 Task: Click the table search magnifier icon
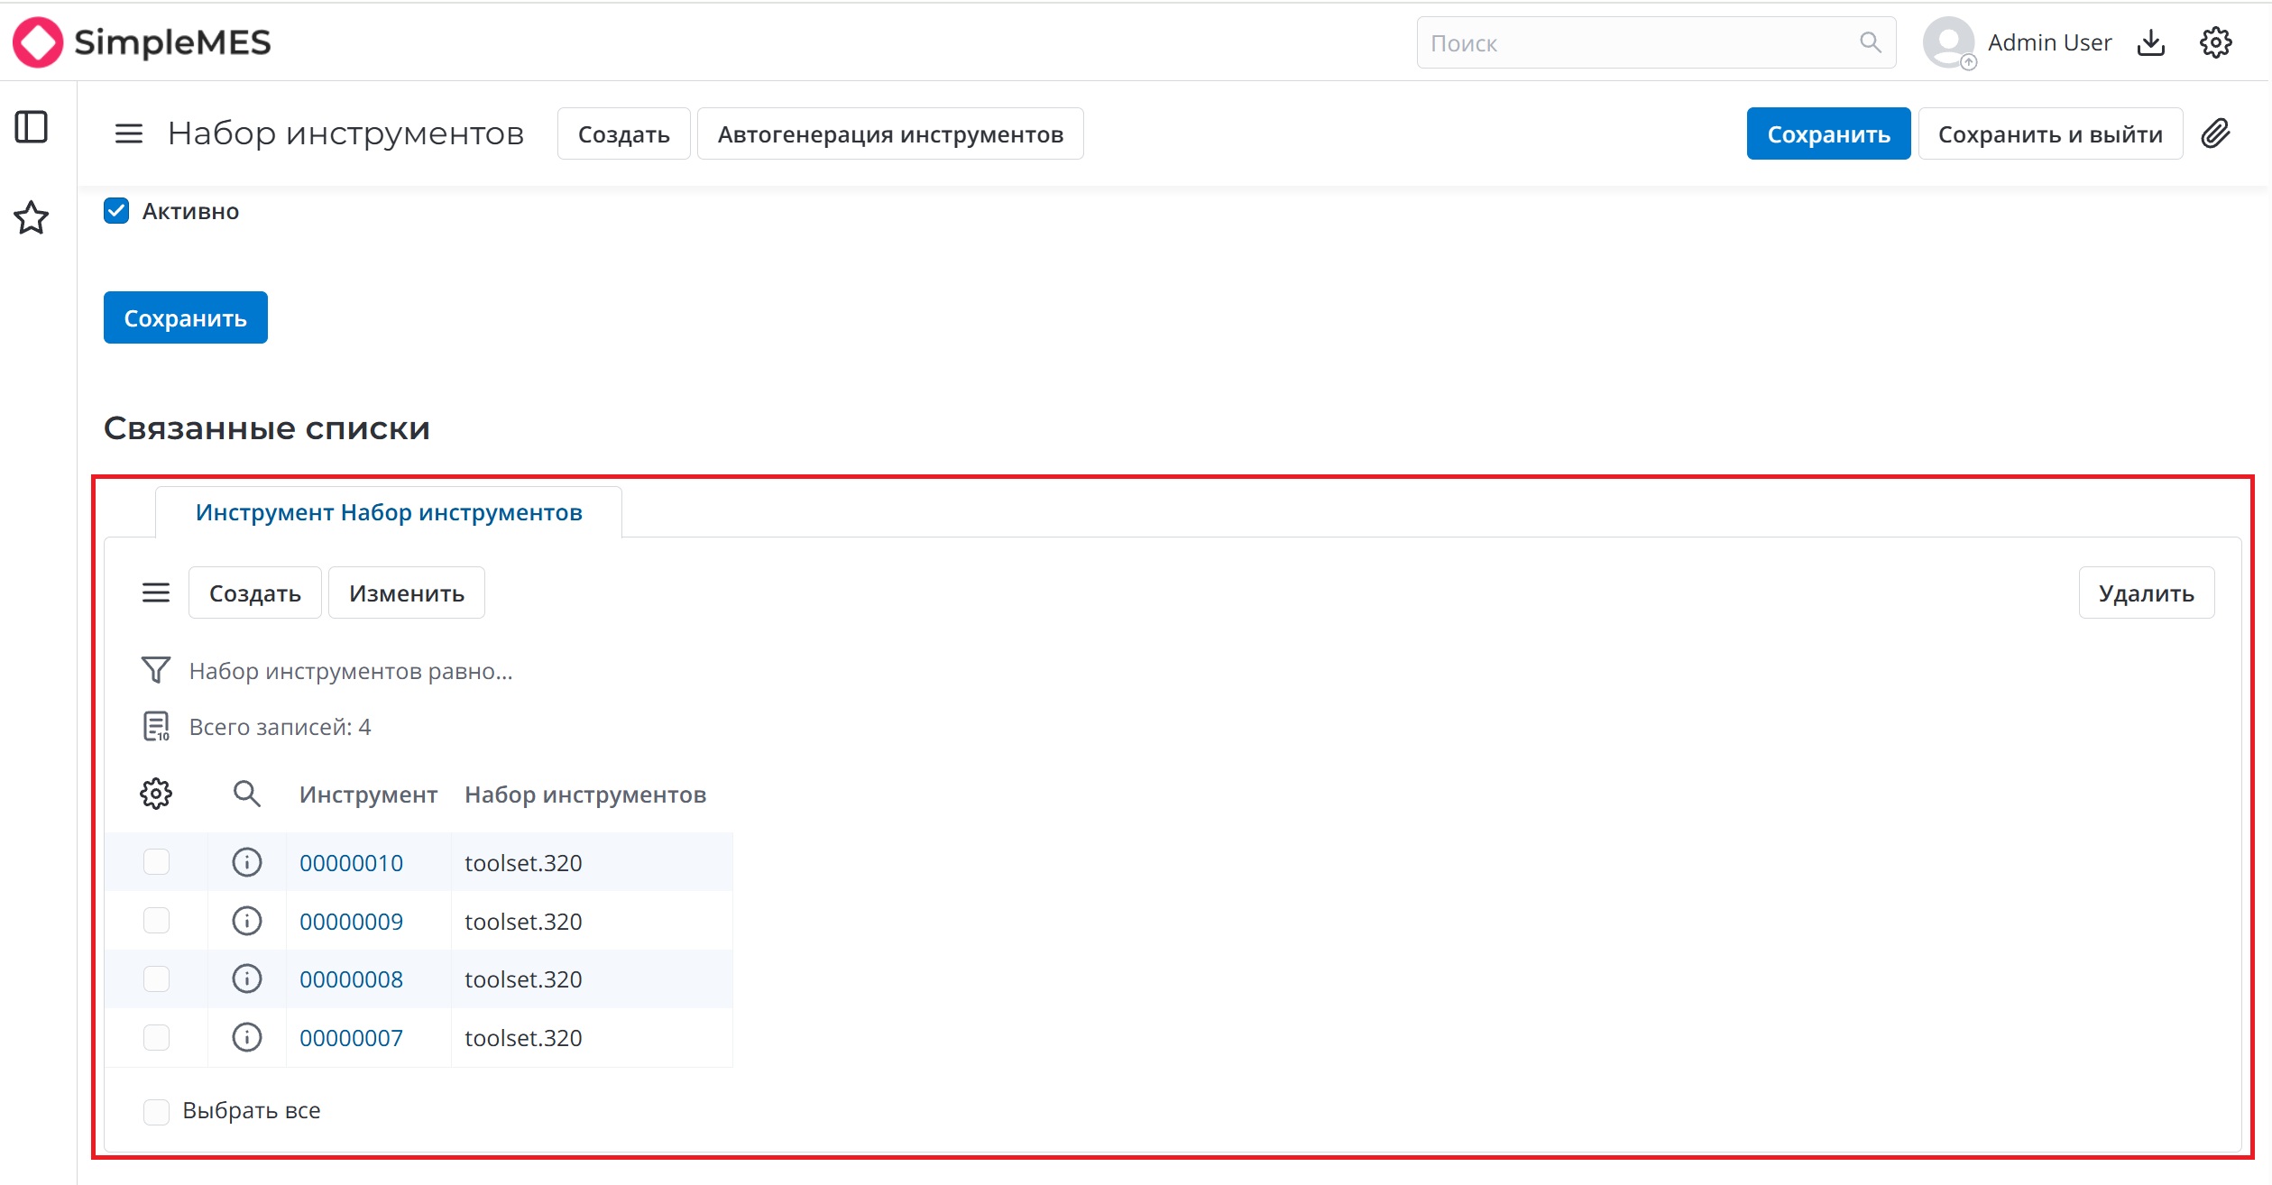click(x=246, y=794)
